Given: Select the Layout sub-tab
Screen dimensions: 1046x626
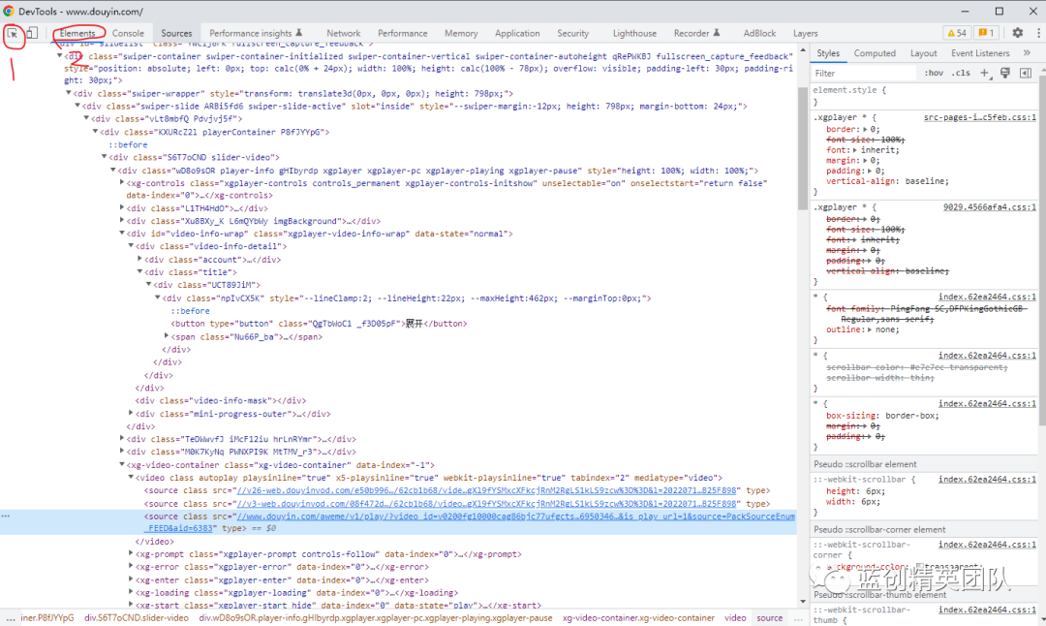Looking at the screenshot, I should pyautogui.click(x=923, y=52).
